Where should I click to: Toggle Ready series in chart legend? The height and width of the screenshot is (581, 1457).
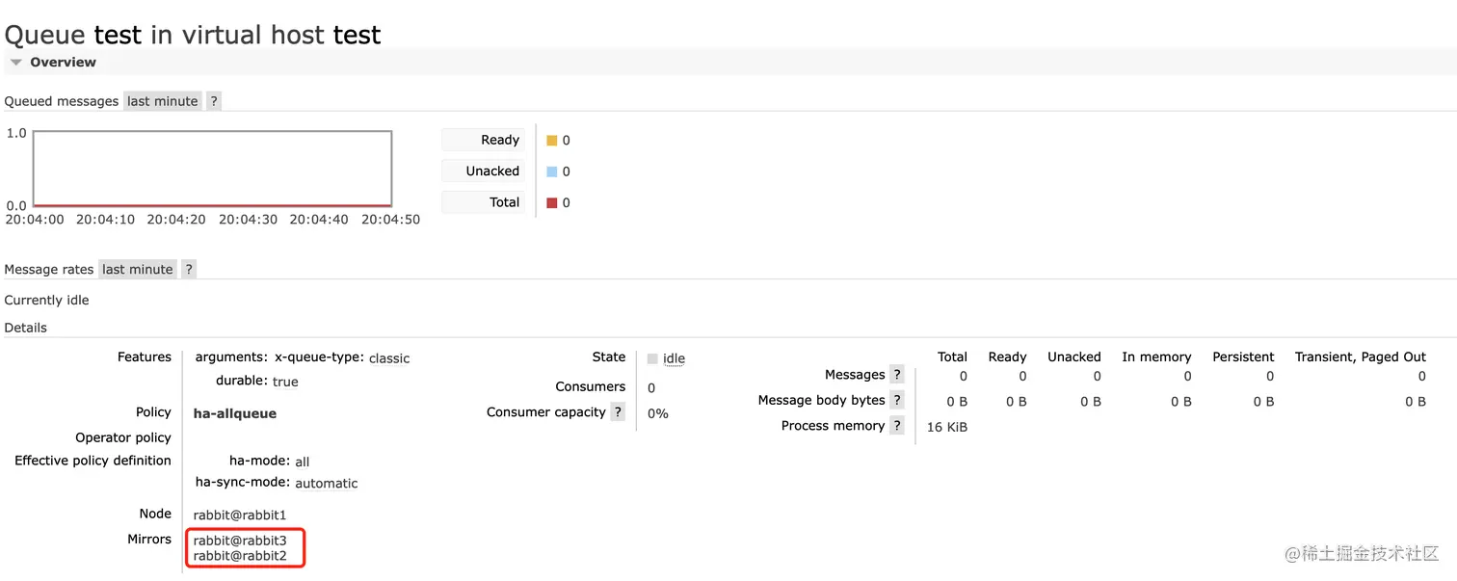pyautogui.click(x=484, y=140)
